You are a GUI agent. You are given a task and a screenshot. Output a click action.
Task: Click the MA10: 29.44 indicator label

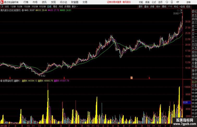[41, 10]
